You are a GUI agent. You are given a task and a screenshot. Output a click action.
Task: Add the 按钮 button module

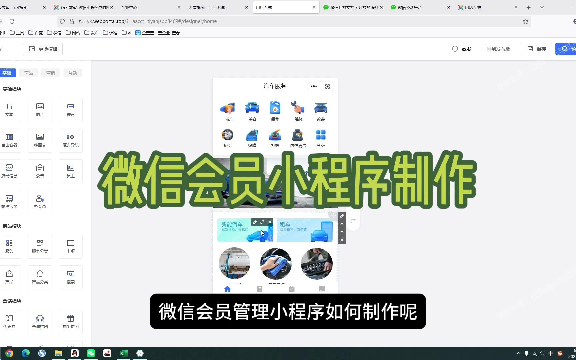tap(71, 110)
